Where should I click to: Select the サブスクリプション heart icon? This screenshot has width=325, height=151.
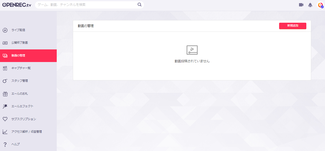coord(5,119)
